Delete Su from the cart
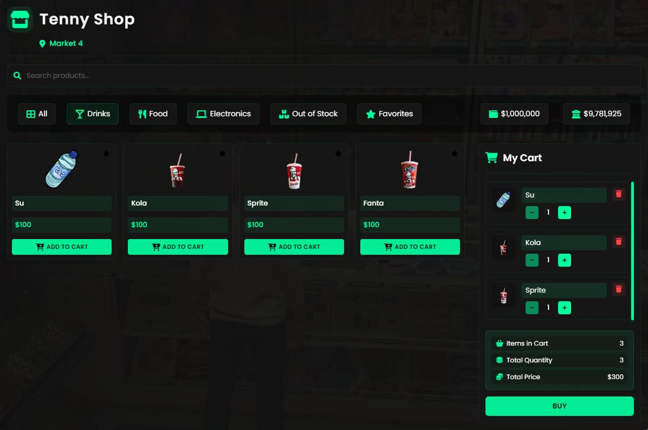This screenshot has height=430, width=648. pos(618,194)
